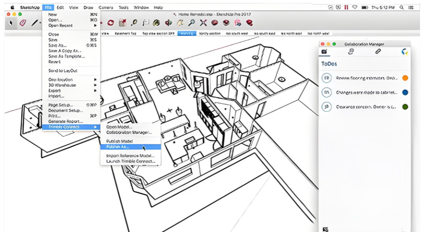Open macOS Spotlight search

tap(402, 7)
